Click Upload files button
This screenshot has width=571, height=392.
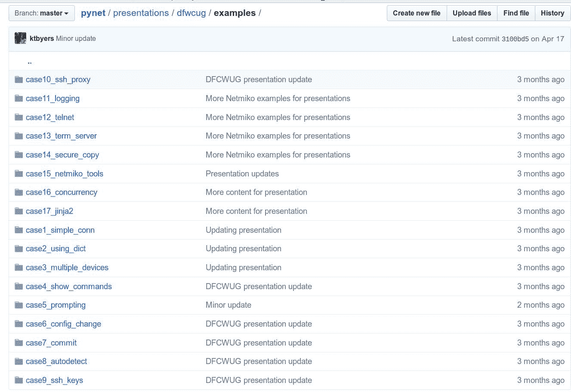(472, 13)
